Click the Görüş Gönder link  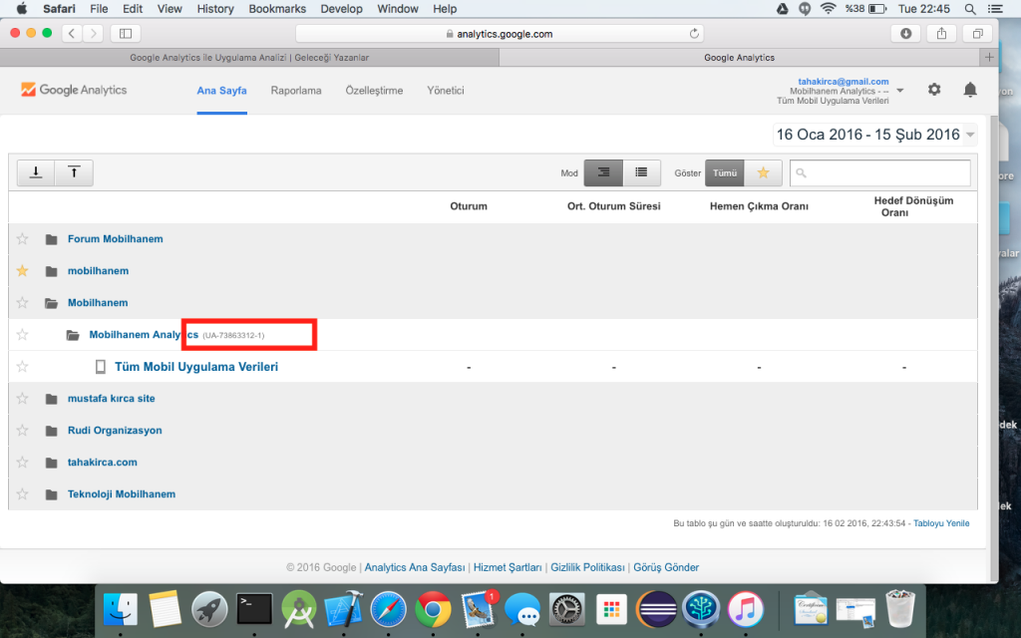(x=666, y=567)
